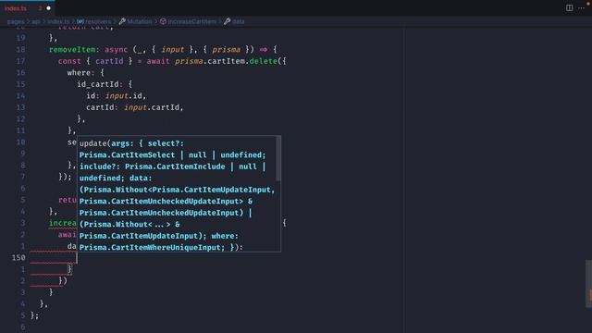Open the pages breadcrumb dropdown

point(16,21)
